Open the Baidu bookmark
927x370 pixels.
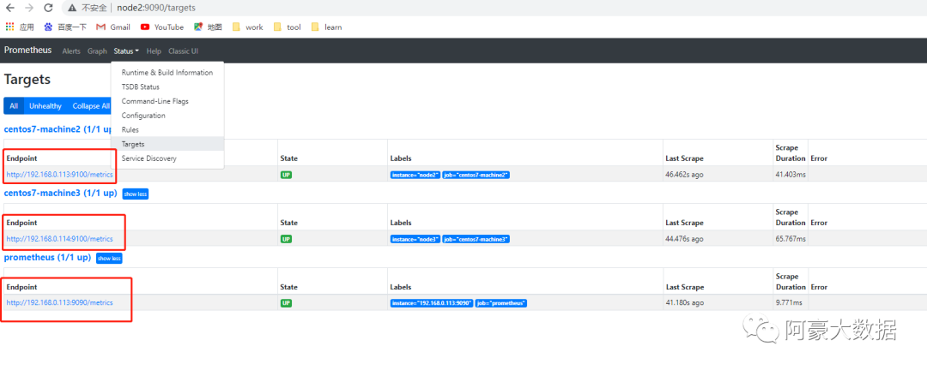65,27
